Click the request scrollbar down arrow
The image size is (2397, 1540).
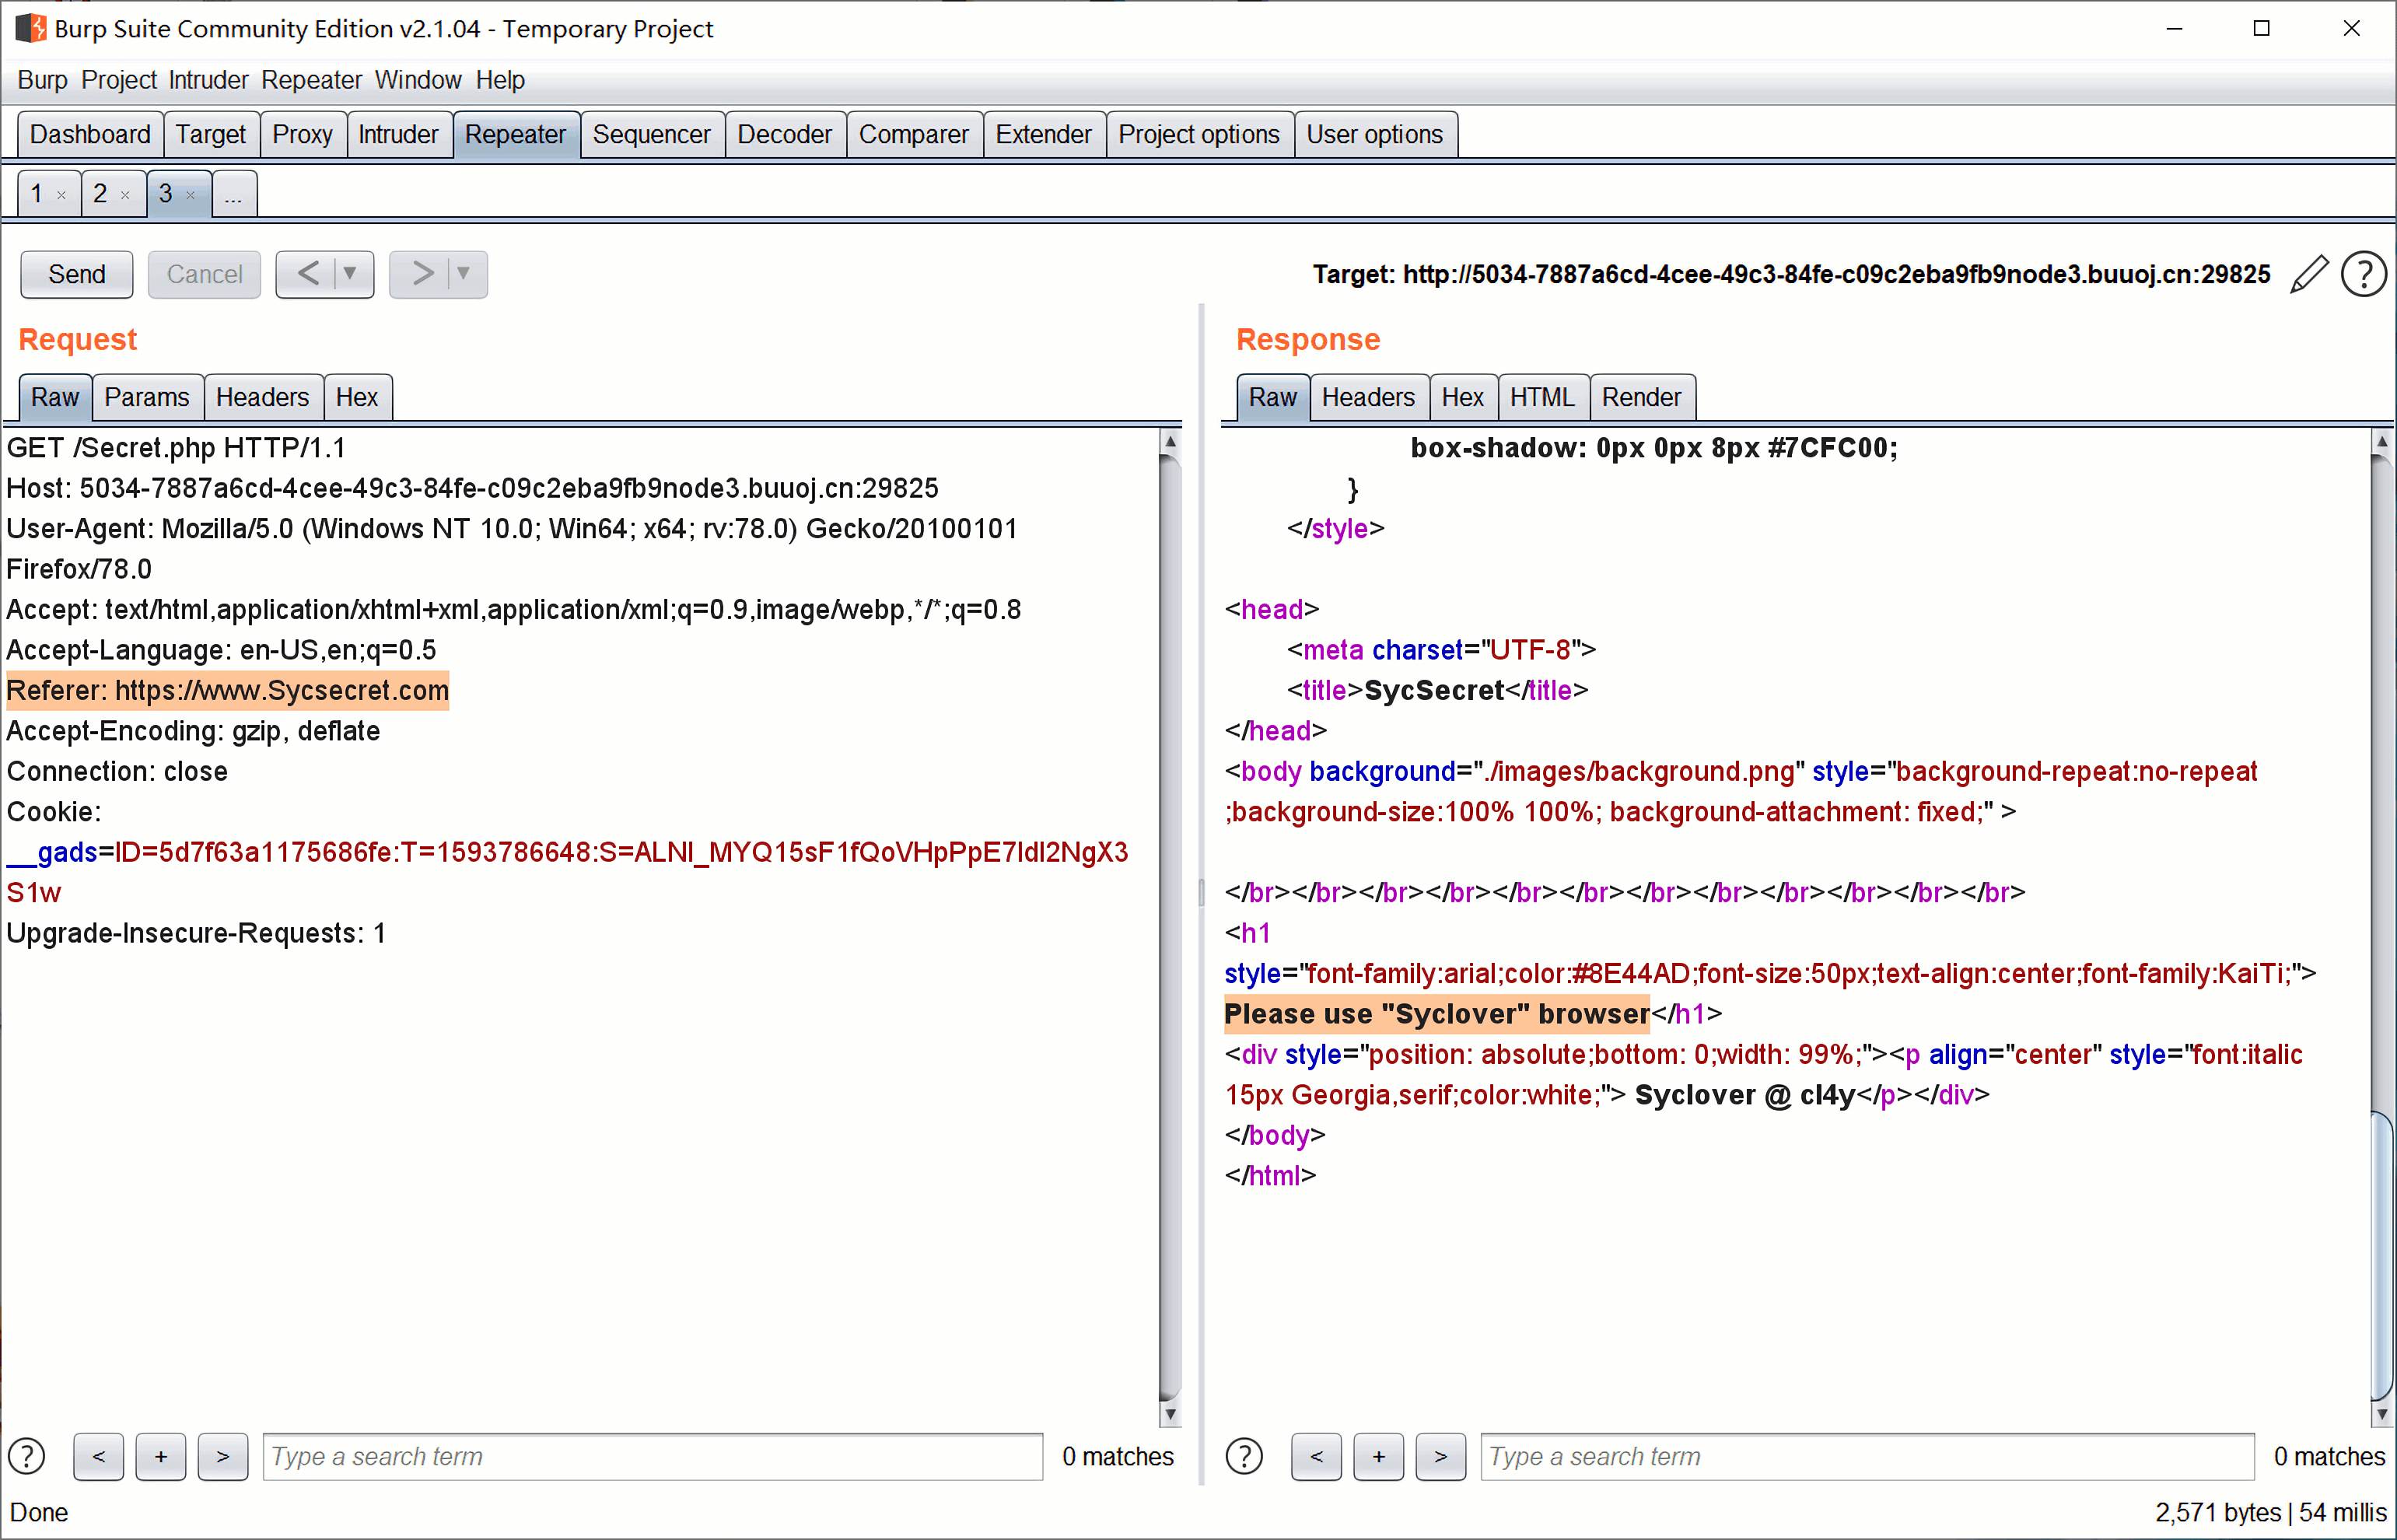(1170, 1414)
